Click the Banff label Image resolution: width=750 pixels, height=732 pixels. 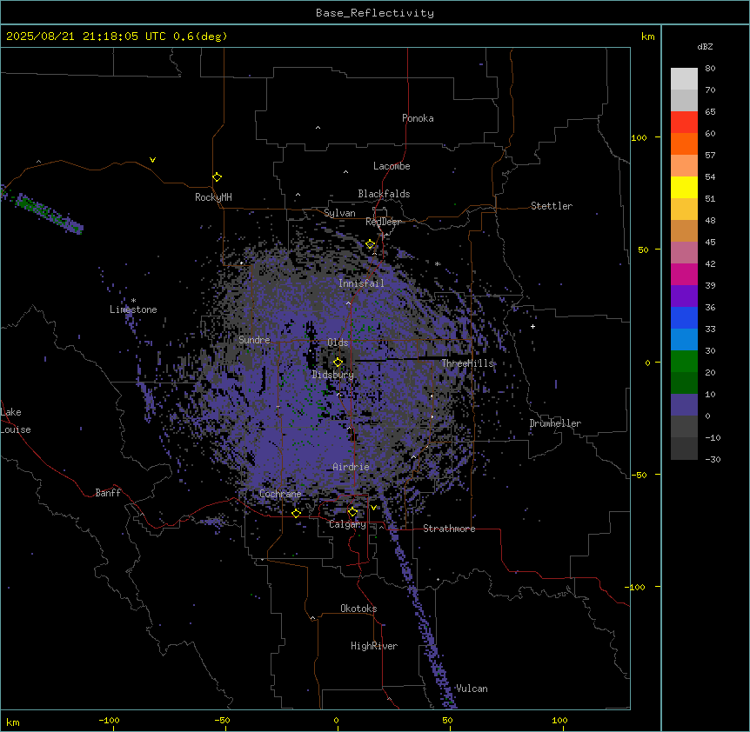[108, 493]
